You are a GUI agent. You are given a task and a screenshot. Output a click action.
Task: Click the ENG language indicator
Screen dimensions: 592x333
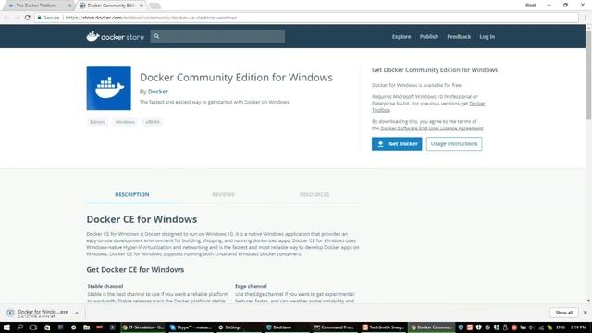561,327
